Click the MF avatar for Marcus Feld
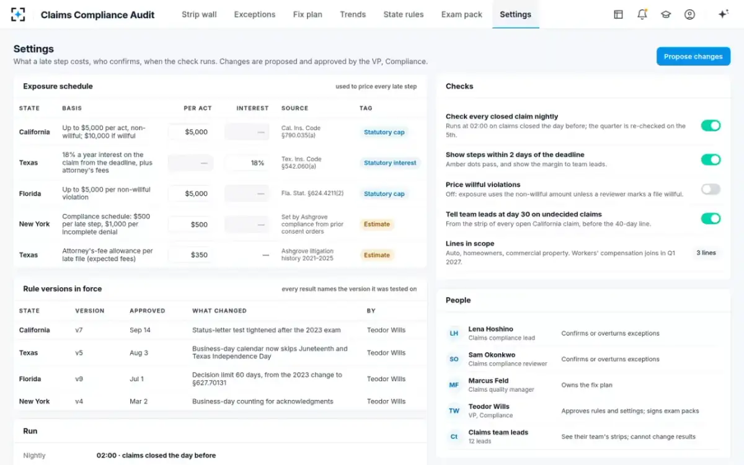 pyautogui.click(x=454, y=385)
